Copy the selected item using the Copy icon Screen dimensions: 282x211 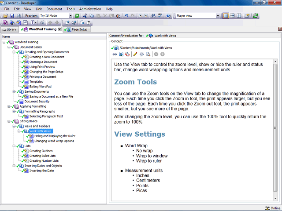92,16
